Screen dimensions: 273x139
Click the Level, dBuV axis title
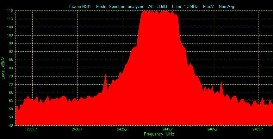[3, 68]
